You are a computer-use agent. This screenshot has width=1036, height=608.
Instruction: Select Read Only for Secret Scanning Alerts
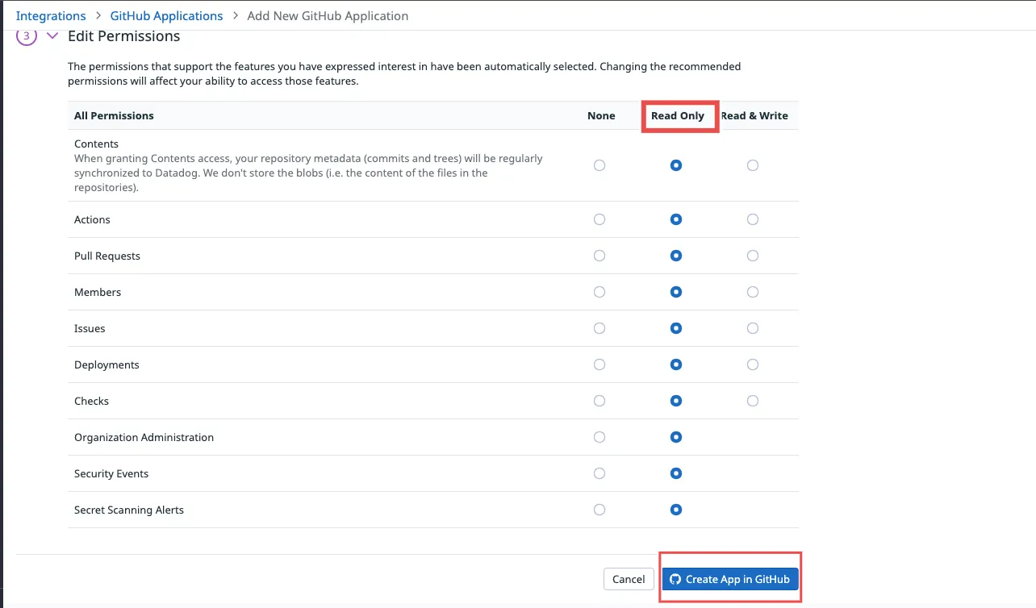pyautogui.click(x=676, y=510)
